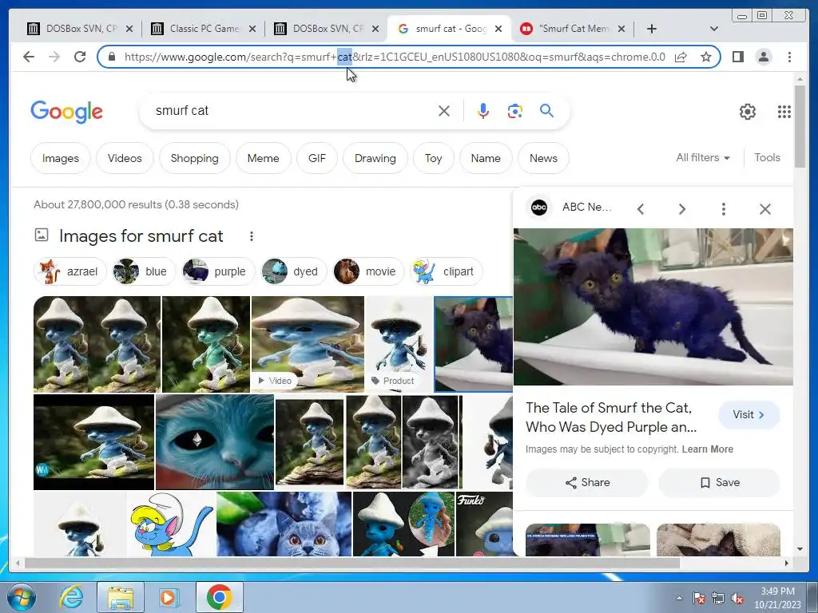Open the Tools button
This screenshot has height=613, width=818.
click(767, 157)
